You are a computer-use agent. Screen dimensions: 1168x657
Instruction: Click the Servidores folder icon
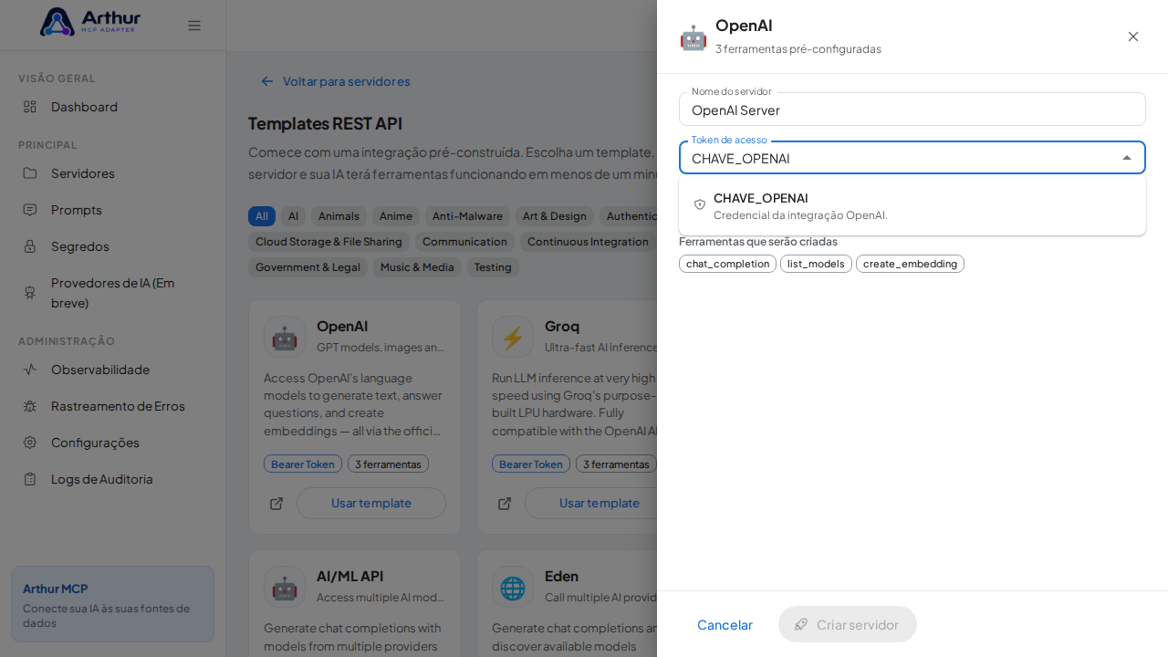pyautogui.click(x=30, y=173)
